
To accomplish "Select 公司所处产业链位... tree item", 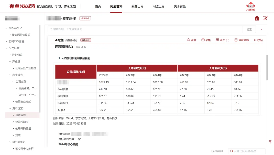I will click(27, 68).
